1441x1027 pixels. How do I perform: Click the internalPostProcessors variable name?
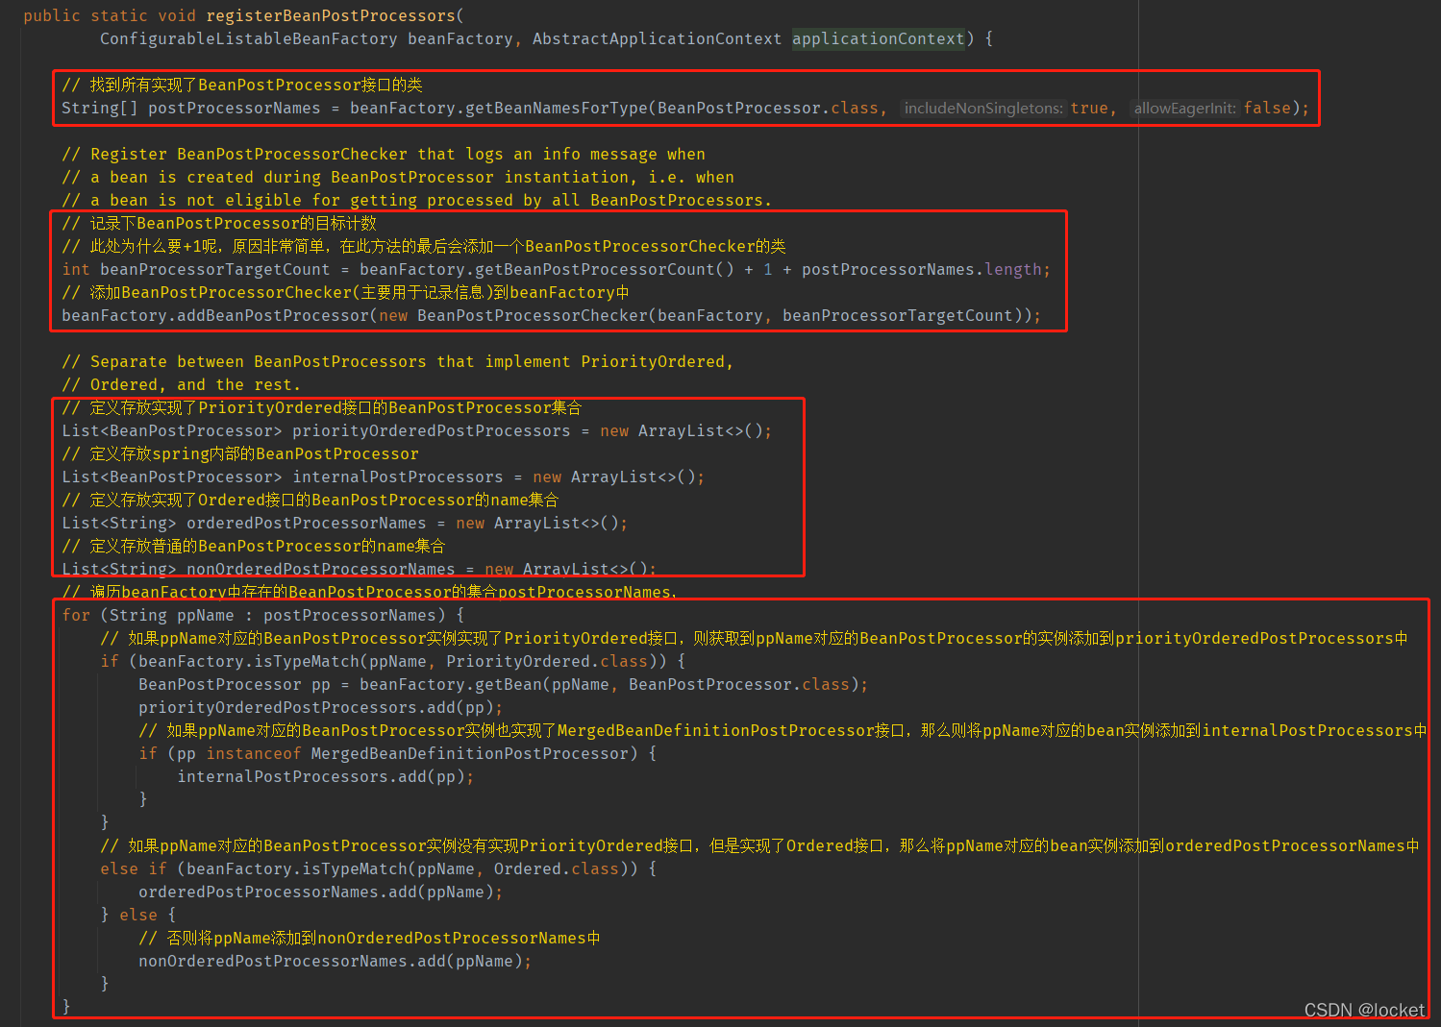click(x=396, y=477)
